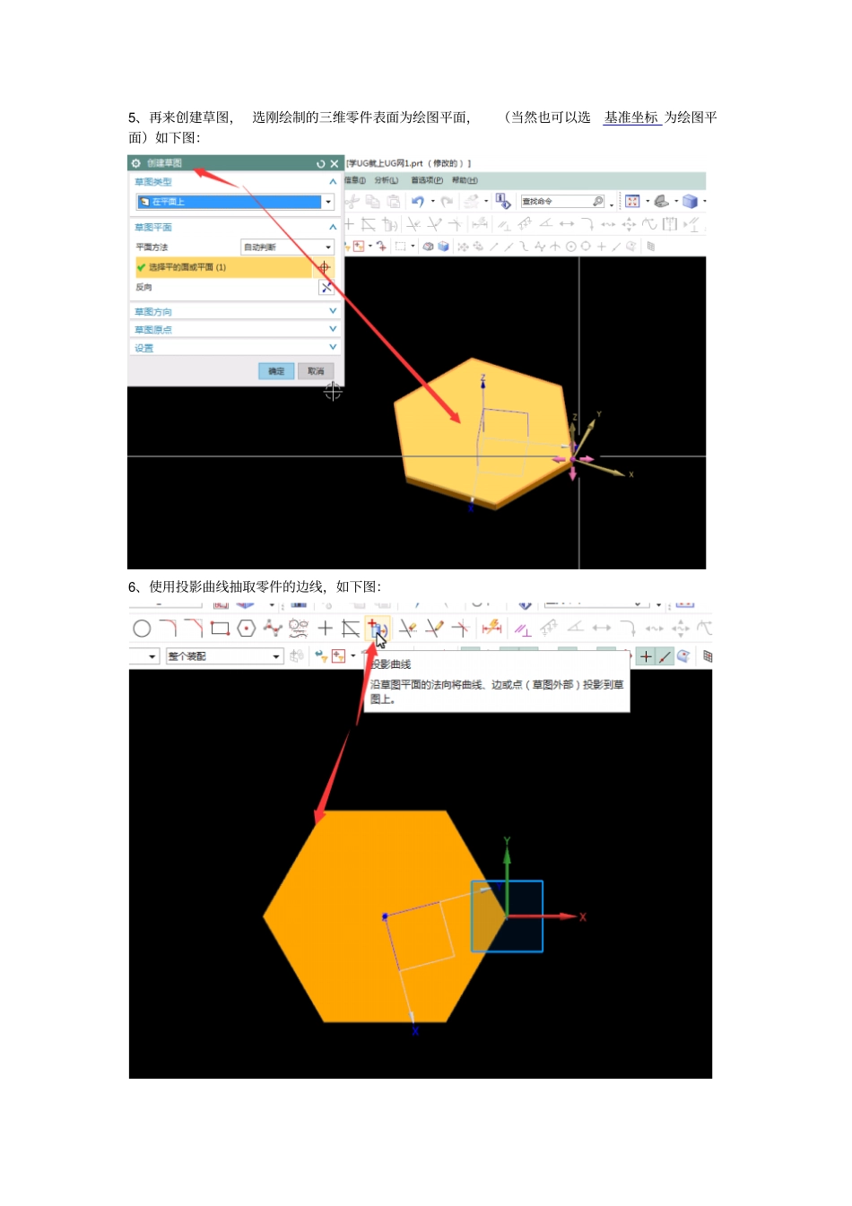Collapse the 草图平面 section
This screenshot has height=1206, width=852.
333,227
